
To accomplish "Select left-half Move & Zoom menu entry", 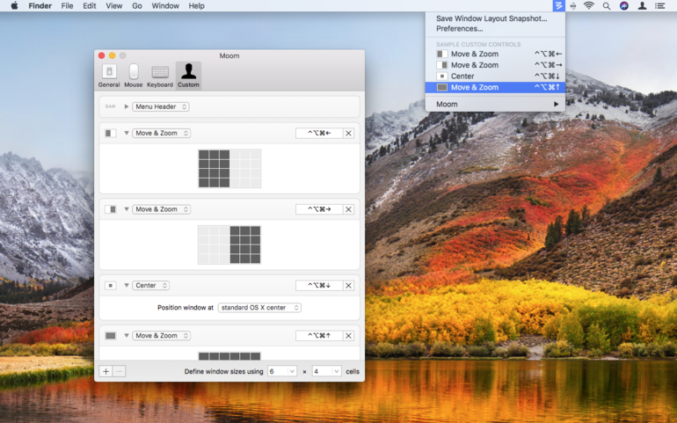I will [x=495, y=54].
